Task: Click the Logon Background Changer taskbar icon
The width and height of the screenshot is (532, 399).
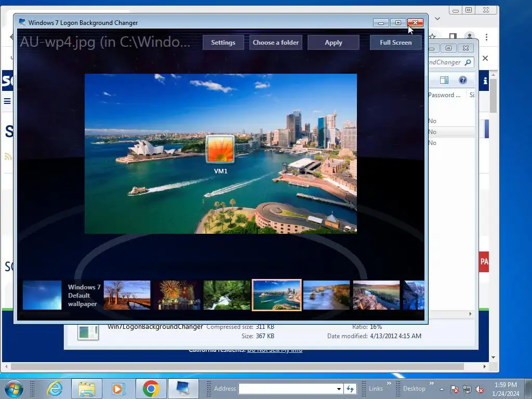Action: (183, 389)
